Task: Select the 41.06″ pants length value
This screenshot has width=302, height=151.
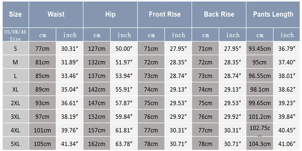Action: click(x=287, y=144)
